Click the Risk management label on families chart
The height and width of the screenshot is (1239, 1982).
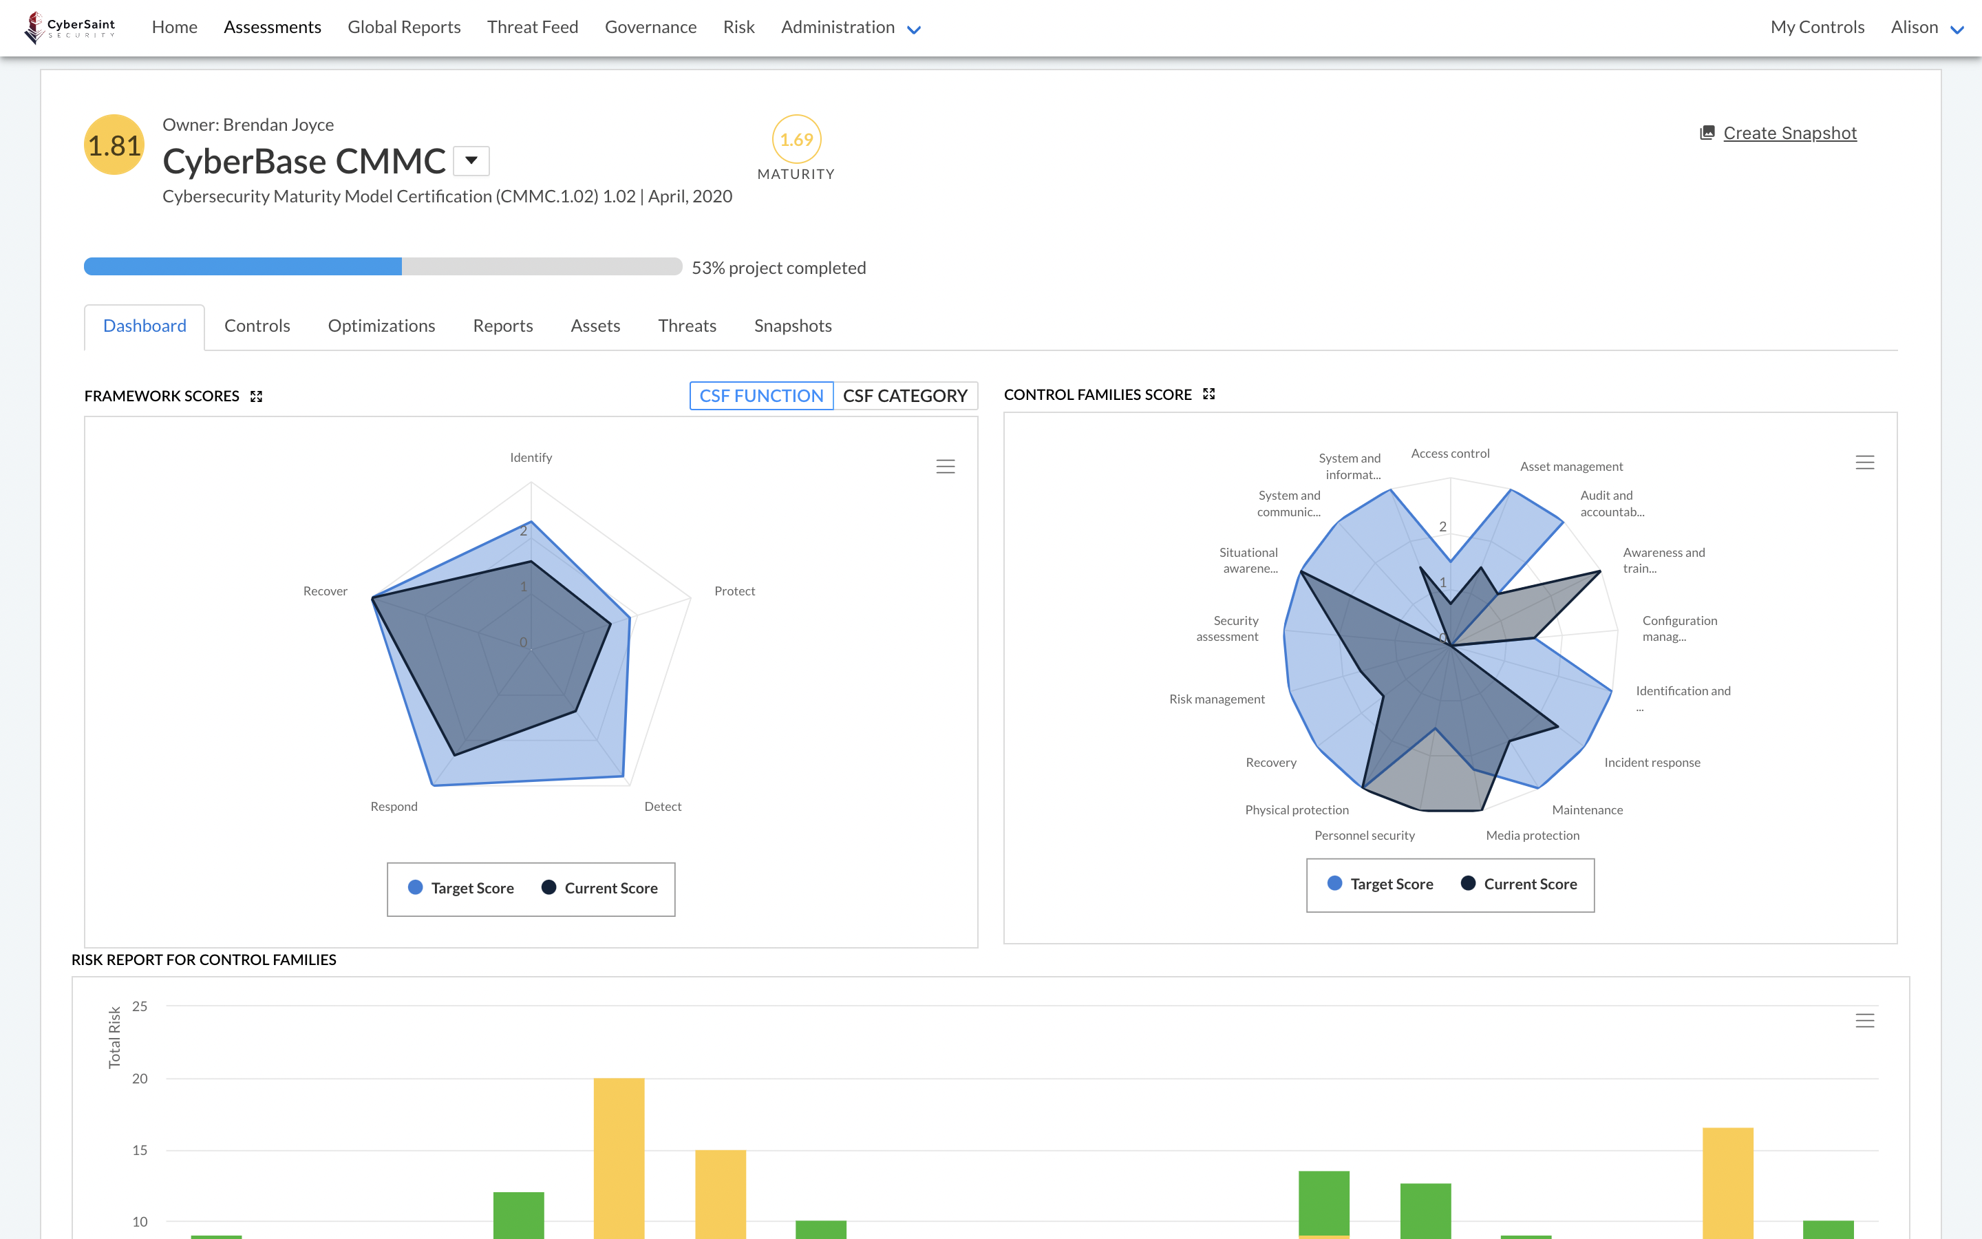[x=1216, y=699]
